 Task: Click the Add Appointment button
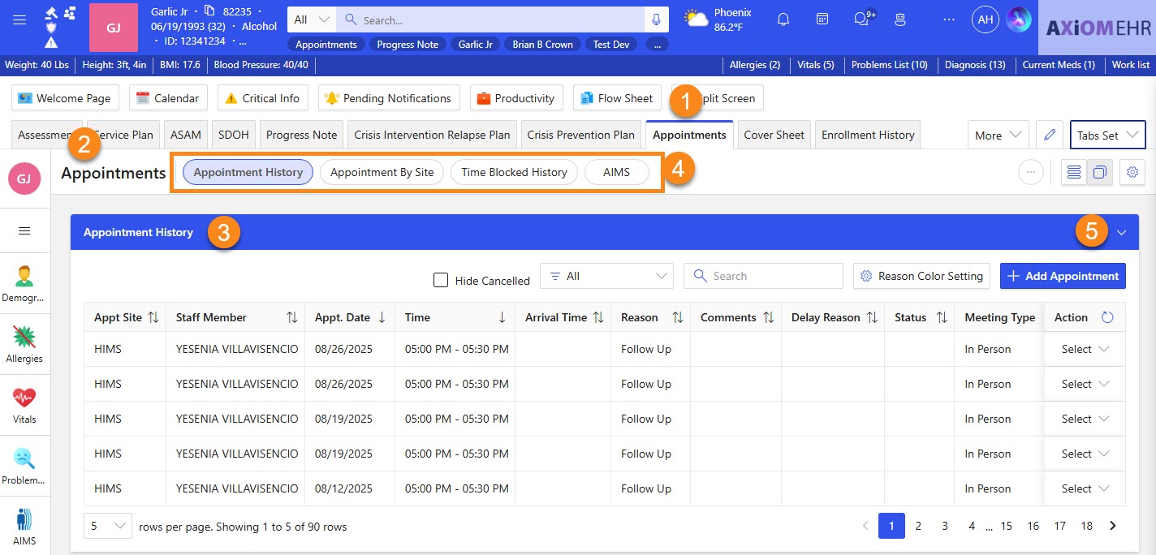(x=1062, y=276)
